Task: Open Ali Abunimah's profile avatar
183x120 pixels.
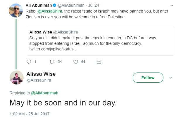Action: pos(16,10)
